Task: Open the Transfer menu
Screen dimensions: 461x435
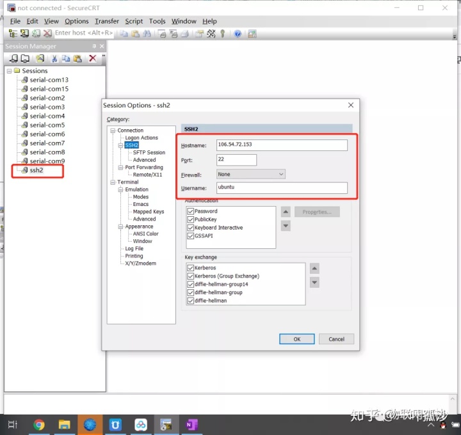Action: (x=107, y=21)
